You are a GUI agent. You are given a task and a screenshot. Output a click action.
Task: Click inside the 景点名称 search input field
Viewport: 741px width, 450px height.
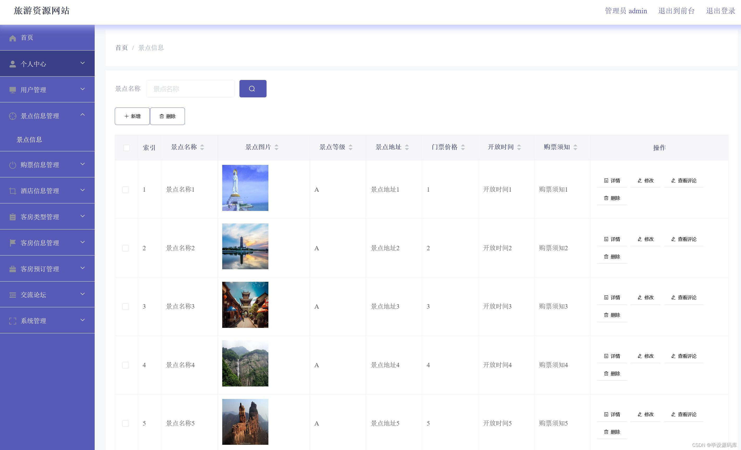point(190,89)
